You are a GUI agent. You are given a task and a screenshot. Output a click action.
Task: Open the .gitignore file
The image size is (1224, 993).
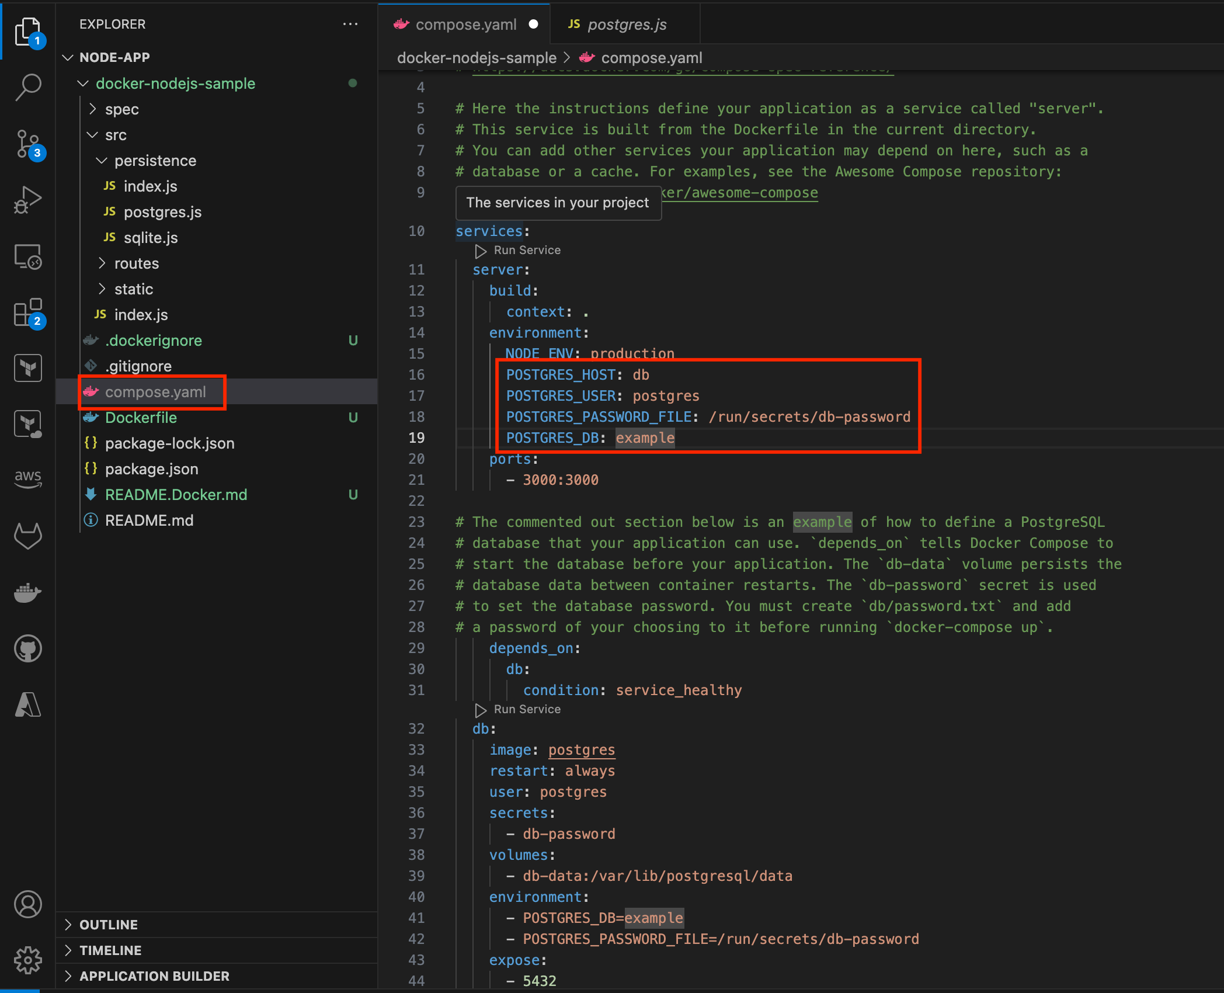tap(138, 366)
